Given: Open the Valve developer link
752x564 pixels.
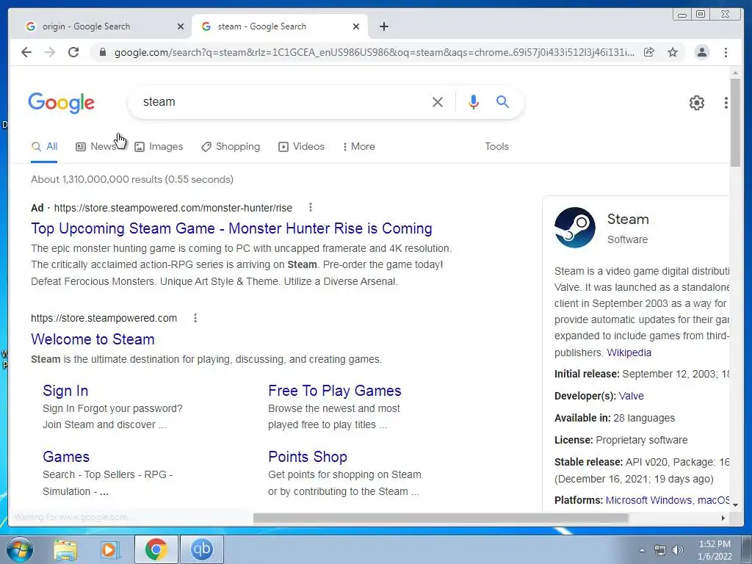Looking at the screenshot, I should tap(631, 396).
